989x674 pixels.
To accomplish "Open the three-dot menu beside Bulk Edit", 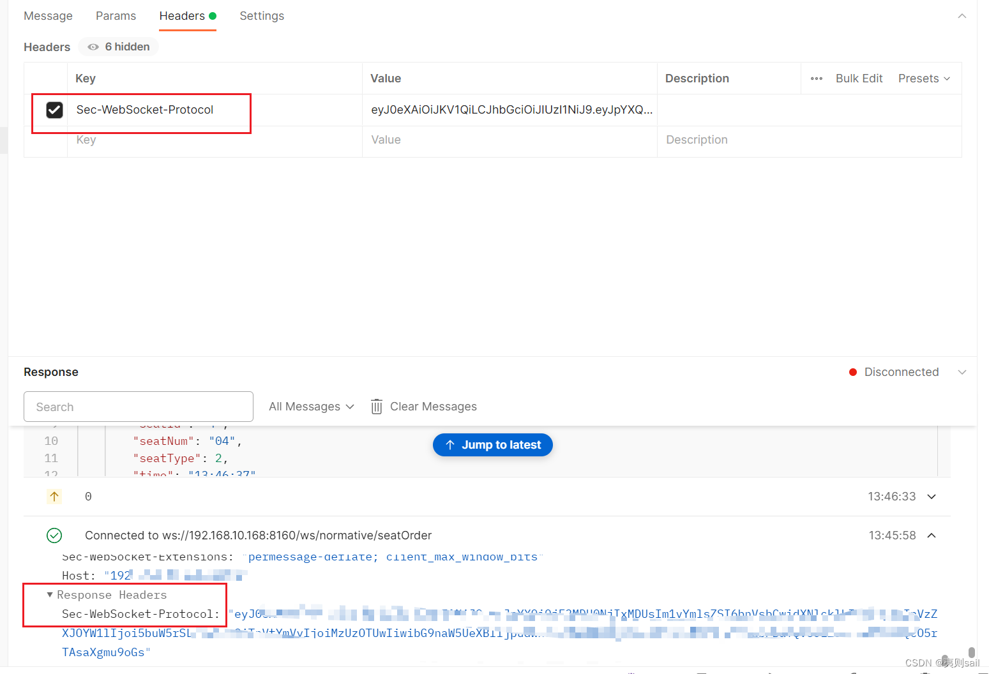I will (816, 78).
